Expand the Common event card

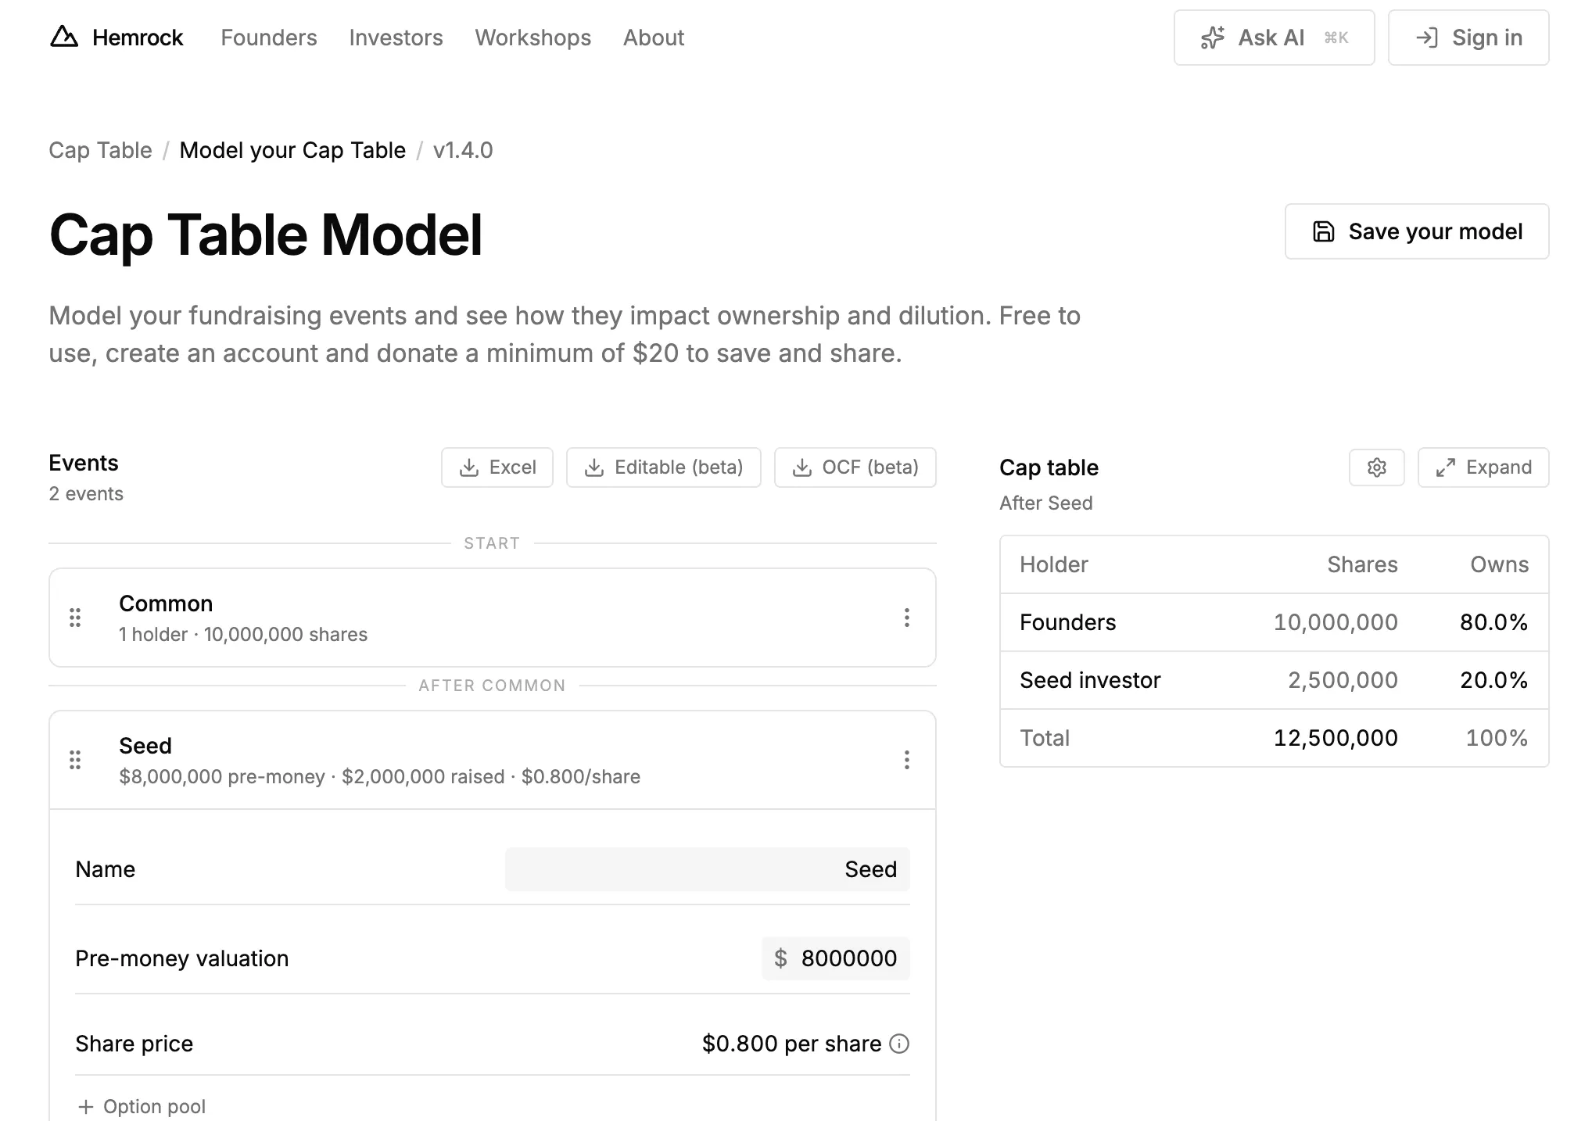(493, 618)
